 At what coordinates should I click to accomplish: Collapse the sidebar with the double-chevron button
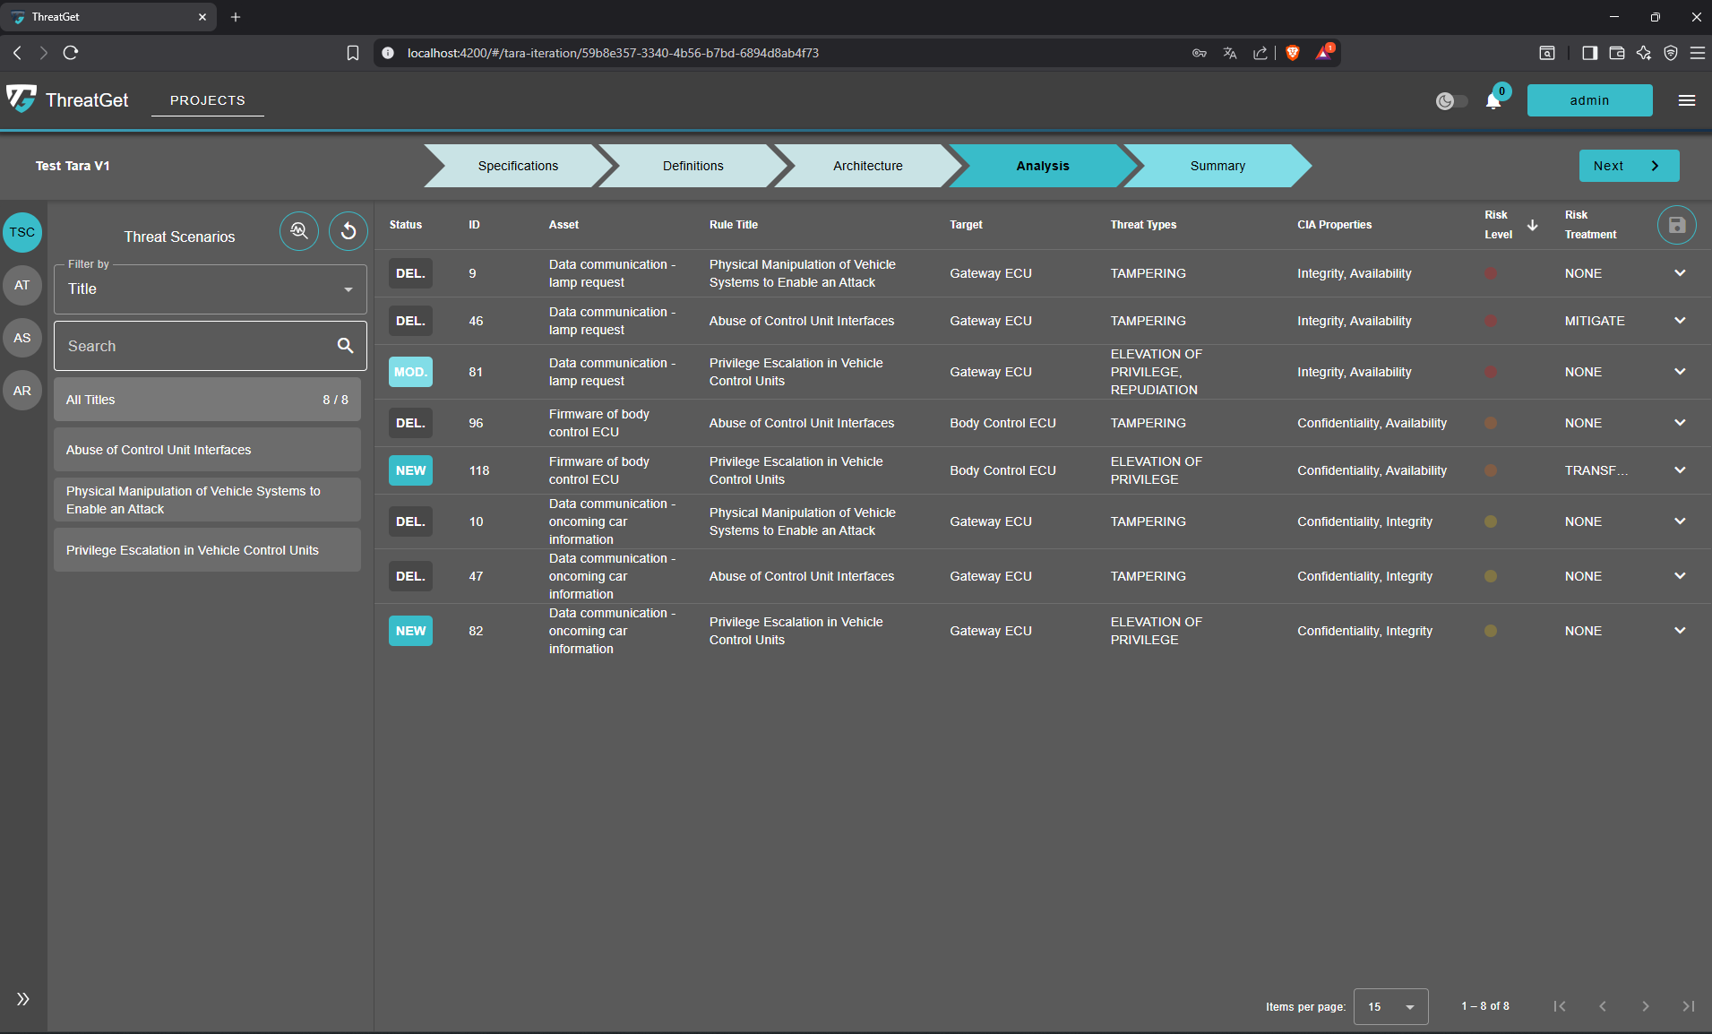[22, 998]
